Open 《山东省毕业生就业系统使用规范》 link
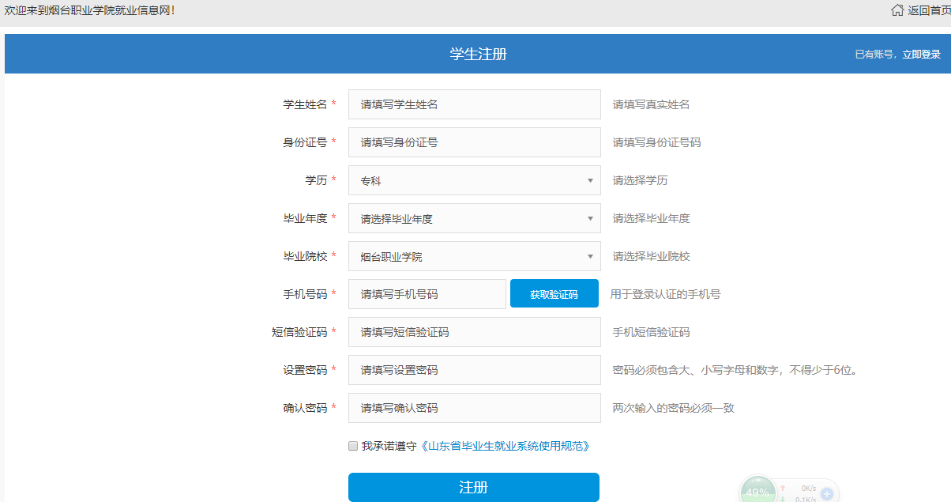The image size is (951, 502). click(x=505, y=446)
